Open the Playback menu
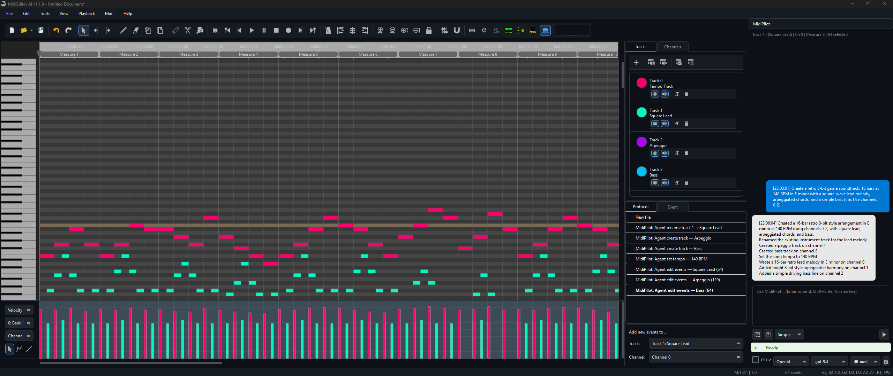 [x=87, y=14]
